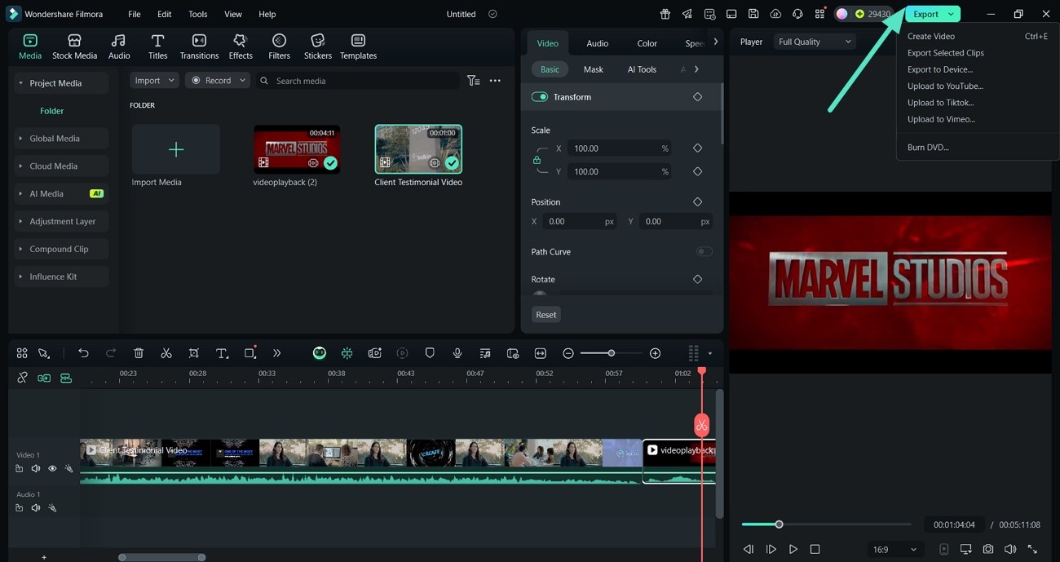
Task: Open the Audio library tab
Action: point(119,47)
